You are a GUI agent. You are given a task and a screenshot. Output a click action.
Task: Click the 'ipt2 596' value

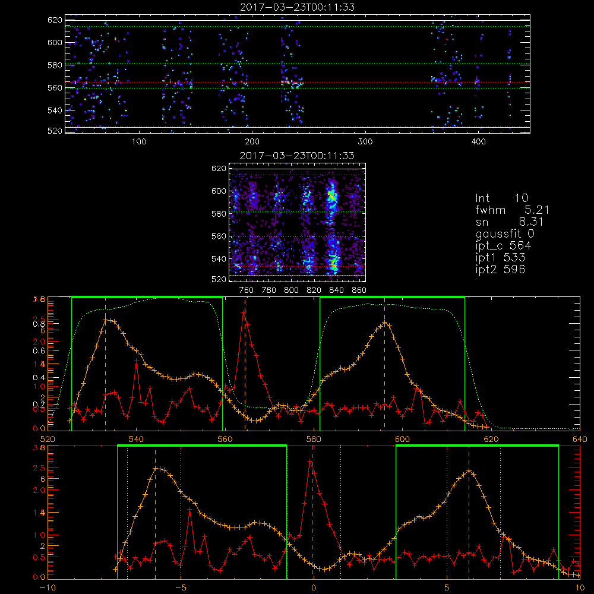coord(500,269)
